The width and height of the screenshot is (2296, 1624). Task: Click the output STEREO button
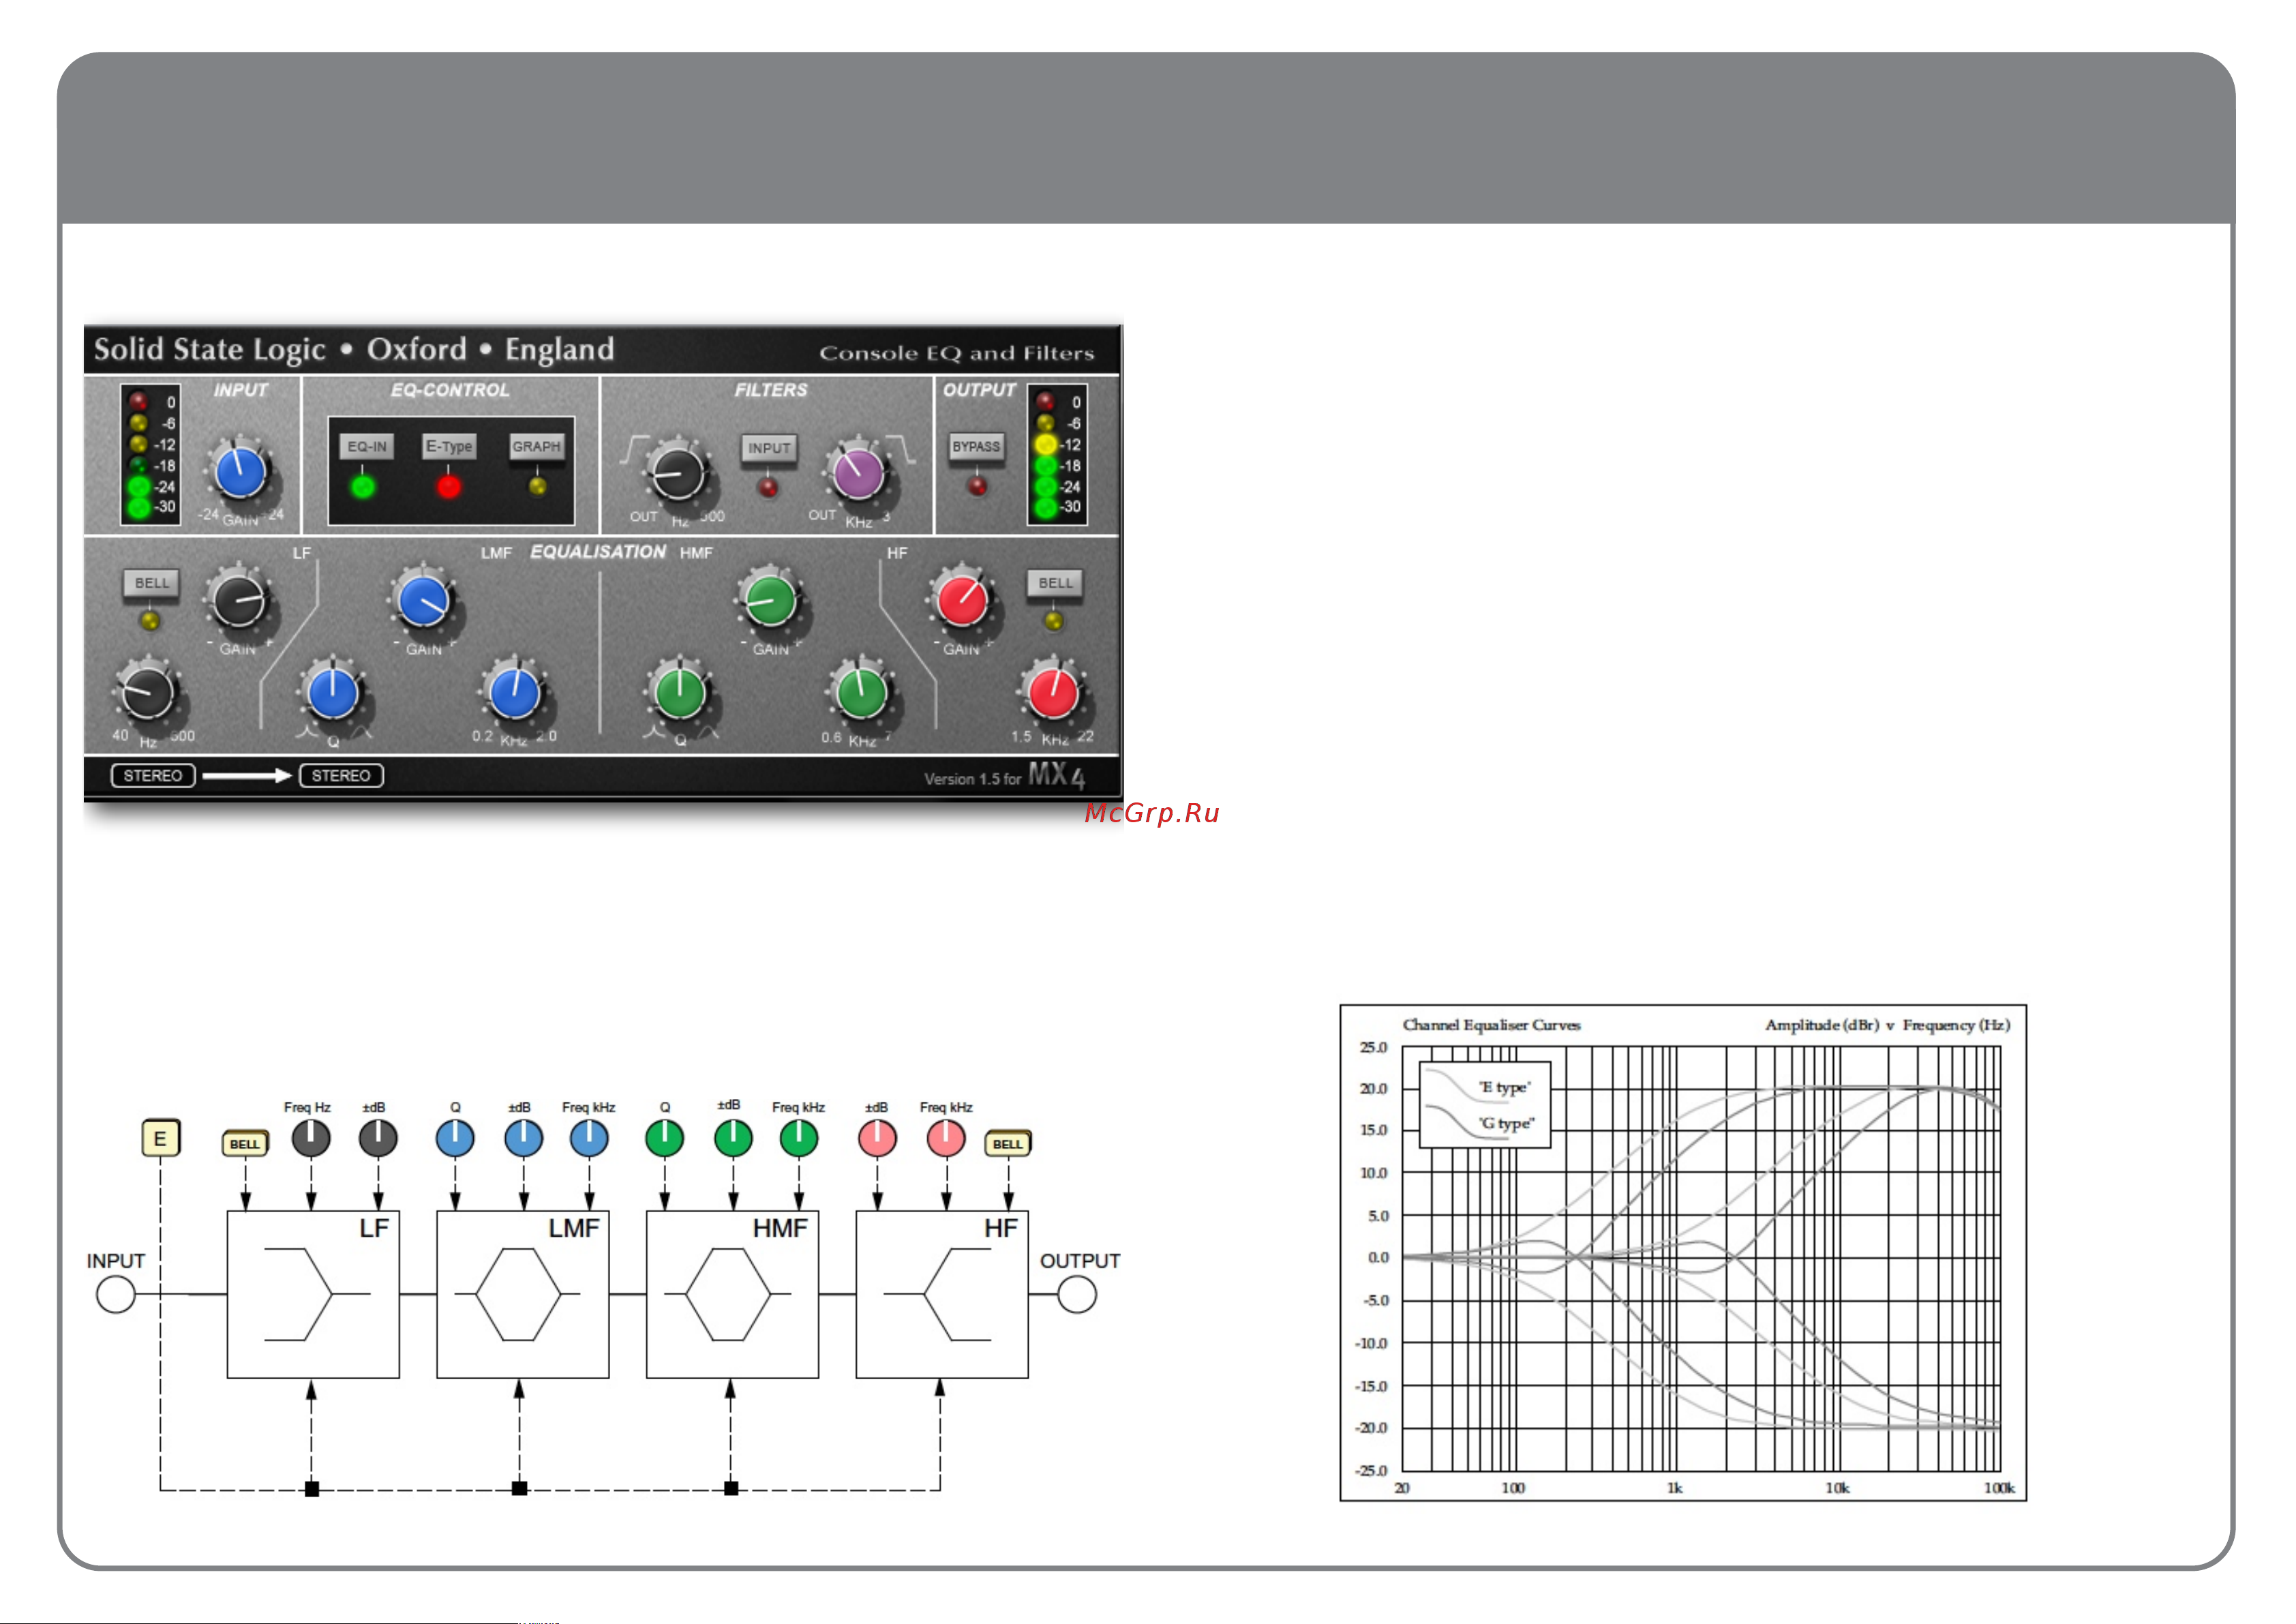coord(341,776)
